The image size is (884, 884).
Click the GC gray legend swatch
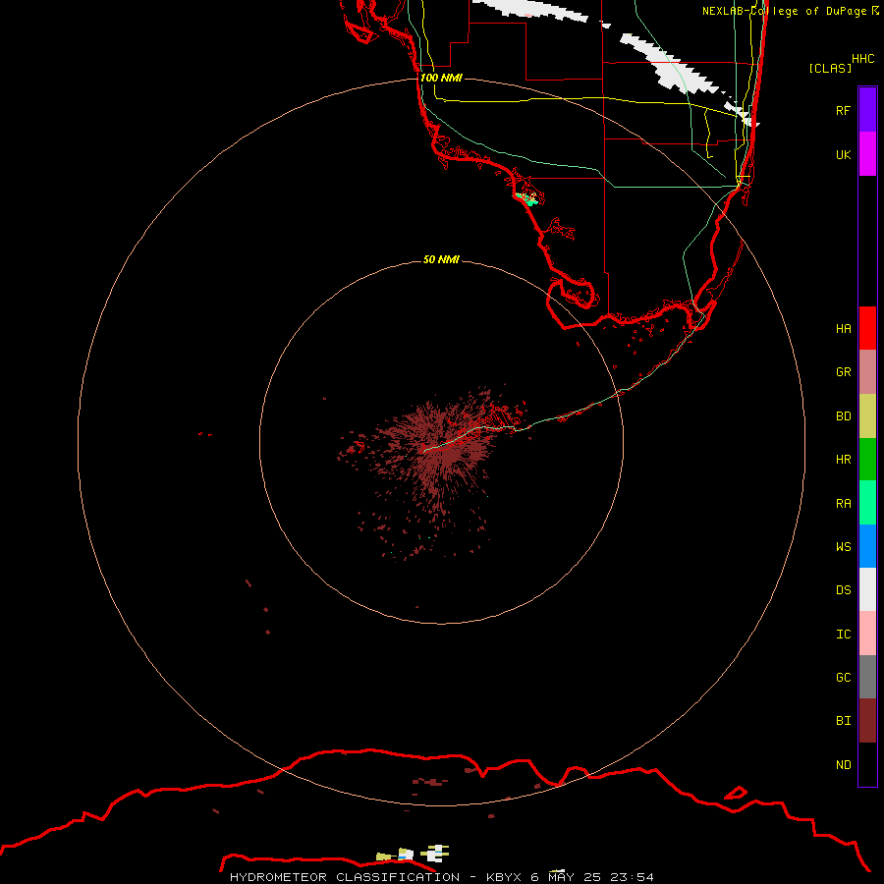point(867,677)
